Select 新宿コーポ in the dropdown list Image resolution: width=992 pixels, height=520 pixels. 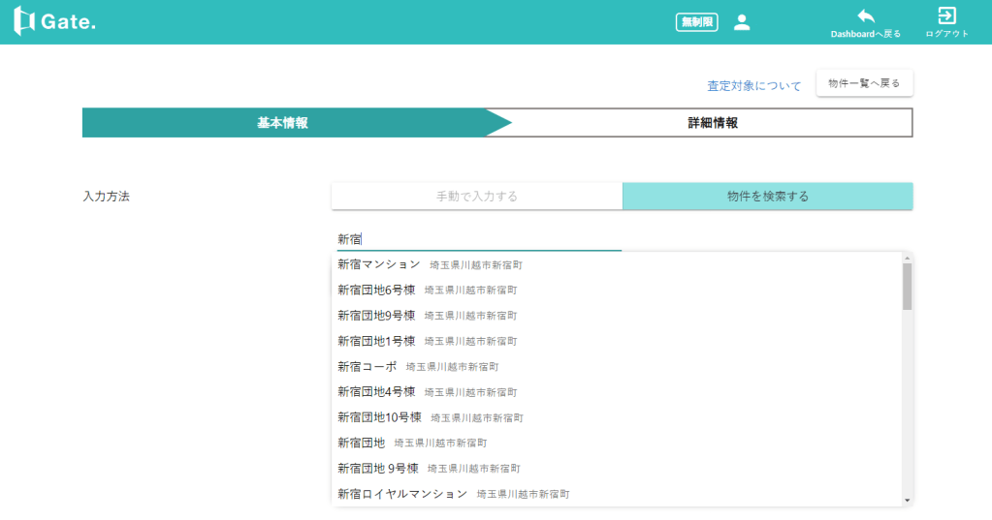[x=368, y=367]
